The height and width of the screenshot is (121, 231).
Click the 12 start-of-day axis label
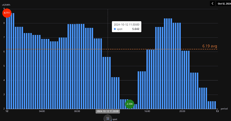pyautogui.click(x=7, y=111)
